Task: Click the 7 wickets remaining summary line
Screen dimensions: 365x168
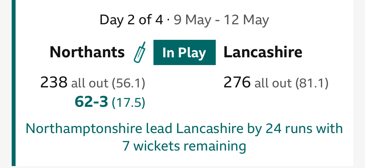Action: [184, 146]
